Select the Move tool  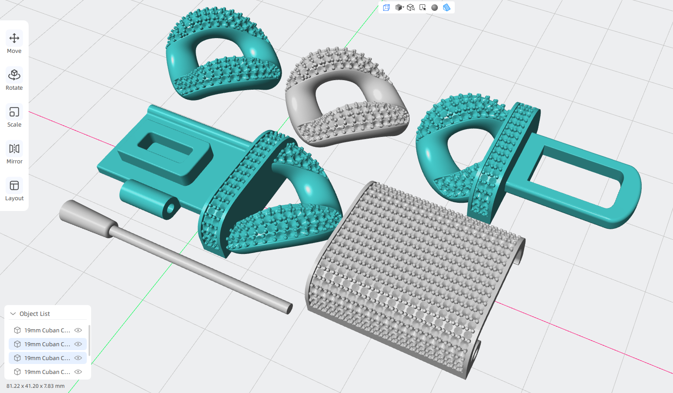tap(14, 43)
